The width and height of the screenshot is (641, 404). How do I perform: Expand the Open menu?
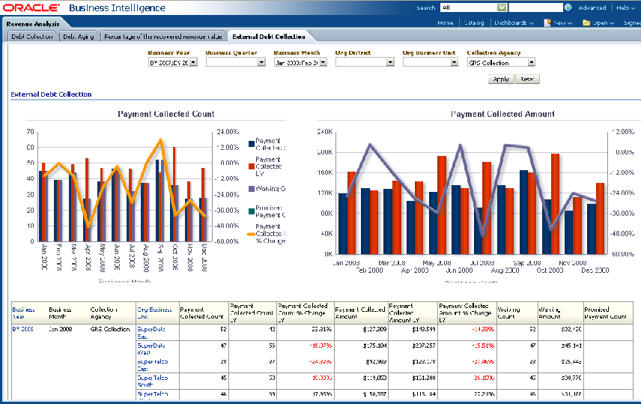pos(603,22)
